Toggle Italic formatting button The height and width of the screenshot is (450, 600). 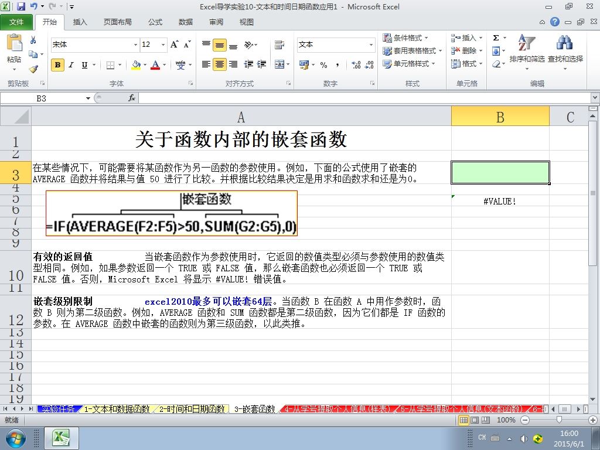click(x=71, y=65)
